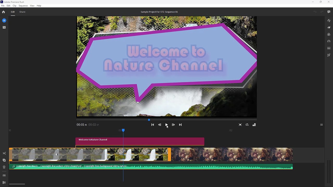Switch to the Share tab

tap(22, 12)
